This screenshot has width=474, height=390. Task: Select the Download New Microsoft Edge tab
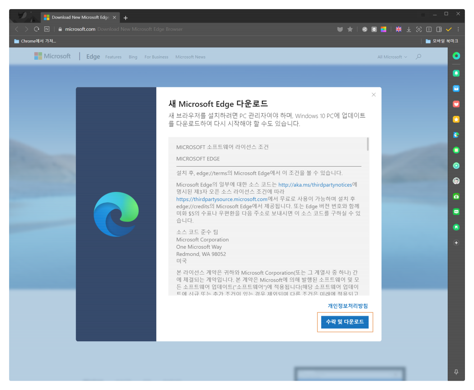pyautogui.click(x=80, y=17)
